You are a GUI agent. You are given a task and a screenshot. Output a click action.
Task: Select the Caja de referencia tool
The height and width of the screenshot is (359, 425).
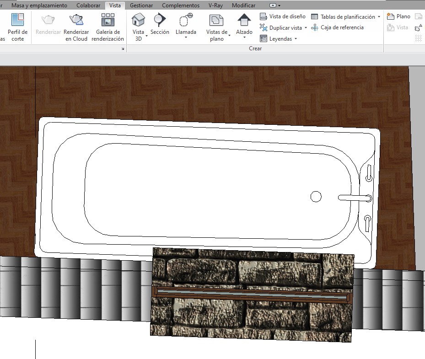[337, 27]
